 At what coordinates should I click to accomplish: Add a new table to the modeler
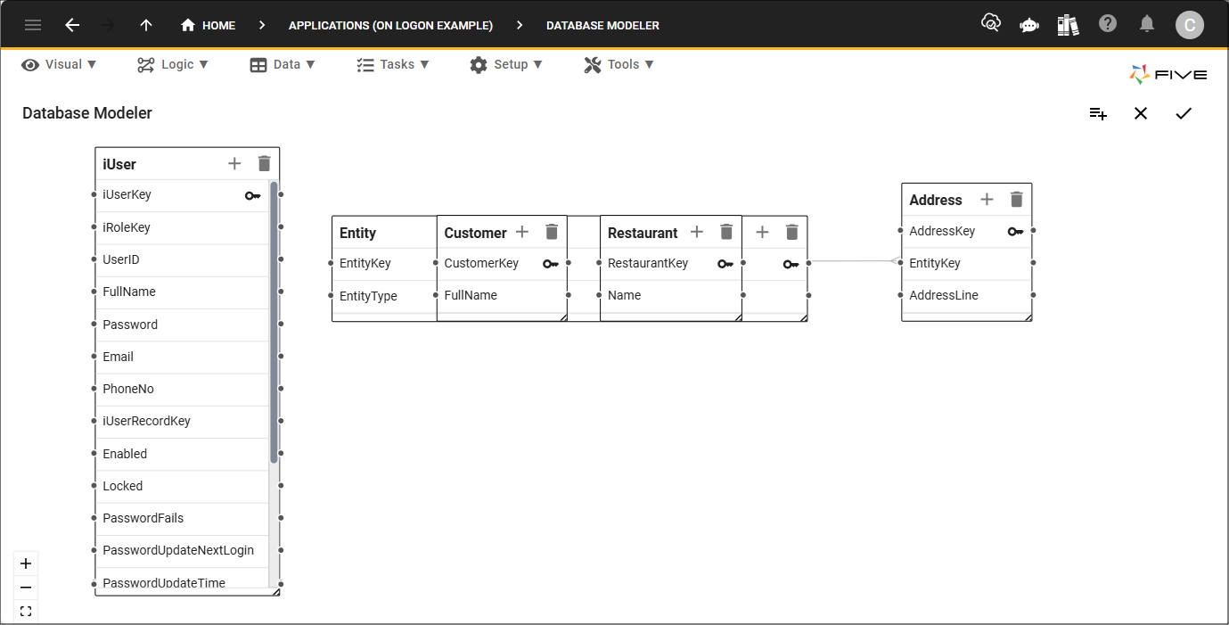(x=1098, y=113)
